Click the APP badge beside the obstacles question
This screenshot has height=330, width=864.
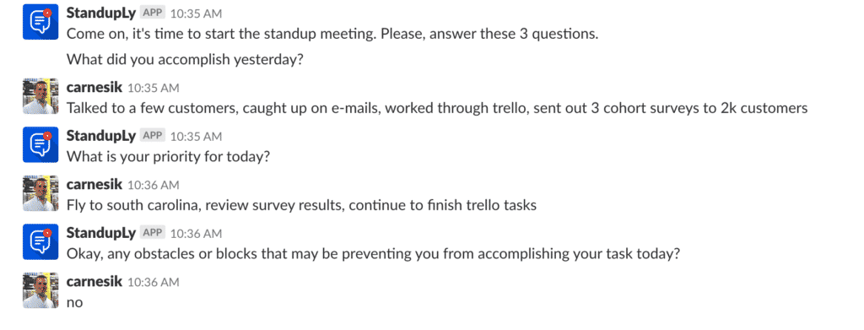click(153, 232)
